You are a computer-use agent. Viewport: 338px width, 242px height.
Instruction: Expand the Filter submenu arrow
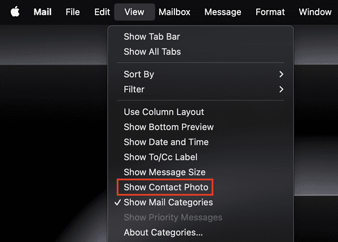click(x=281, y=89)
